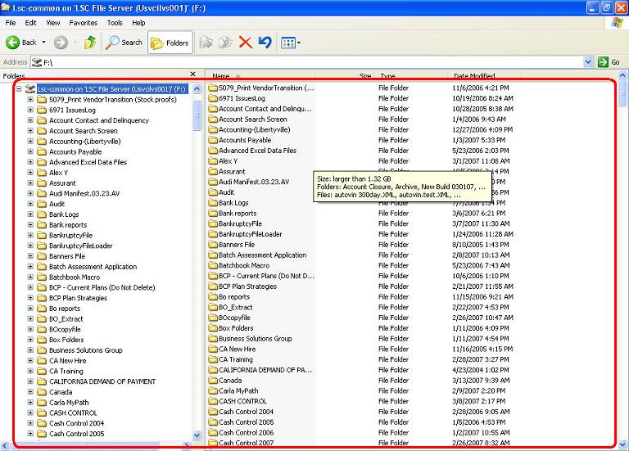Click the red Delete icon in toolbar
Viewport: 629px width, 451px height.
pyautogui.click(x=245, y=42)
